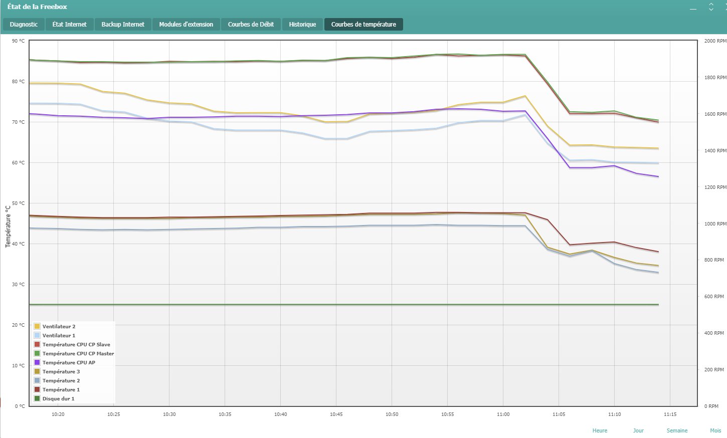The width and height of the screenshot is (727, 438).
Task: Go to Modules d'extension tab
Action: point(186,25)
